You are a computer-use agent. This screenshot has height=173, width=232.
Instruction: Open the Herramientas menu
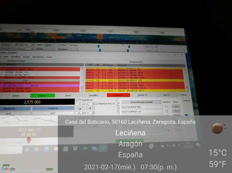(x=38, y=57)
